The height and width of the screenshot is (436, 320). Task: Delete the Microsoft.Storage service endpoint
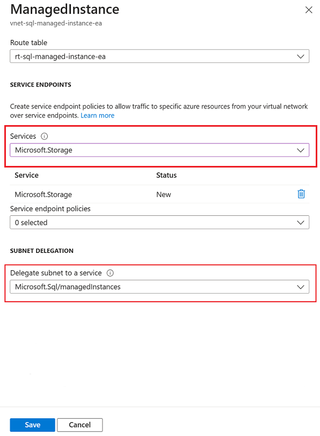[301, 194]
